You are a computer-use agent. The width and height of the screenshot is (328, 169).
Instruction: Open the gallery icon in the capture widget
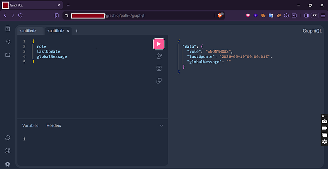click(324, 135)
